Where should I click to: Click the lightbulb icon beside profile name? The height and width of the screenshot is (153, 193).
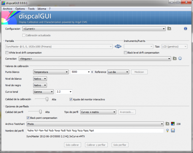pos(167,131)
